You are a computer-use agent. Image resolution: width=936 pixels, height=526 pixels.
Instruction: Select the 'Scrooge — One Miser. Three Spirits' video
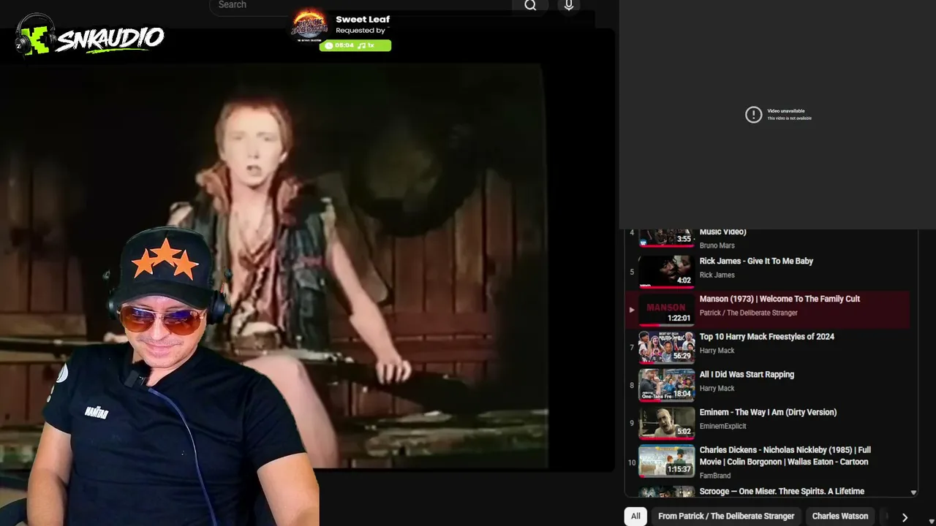(782, 492)
